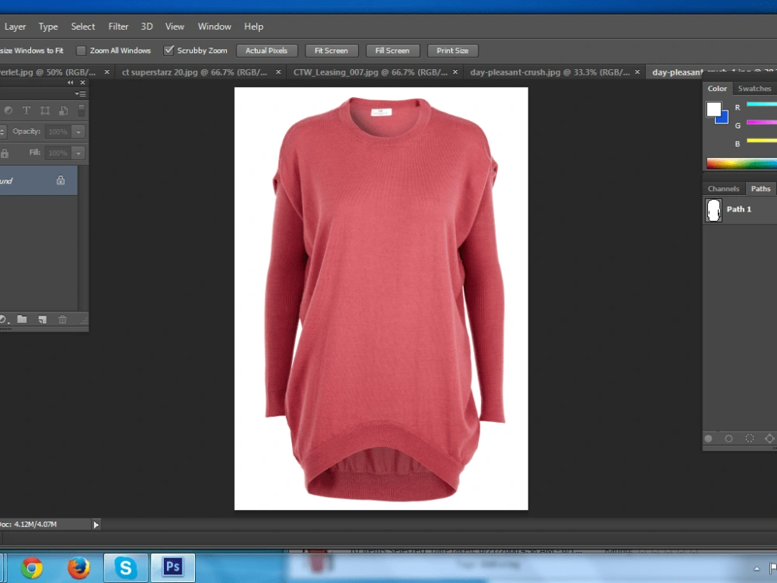Screen dimensions: 777x583
Task: Load path as a selection icon
Action: coord(749,438)
